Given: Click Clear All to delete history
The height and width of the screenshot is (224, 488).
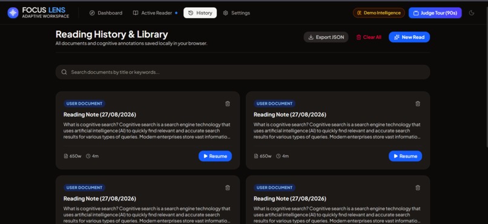Looking at the screenshot, I should [x=369, y=38].
